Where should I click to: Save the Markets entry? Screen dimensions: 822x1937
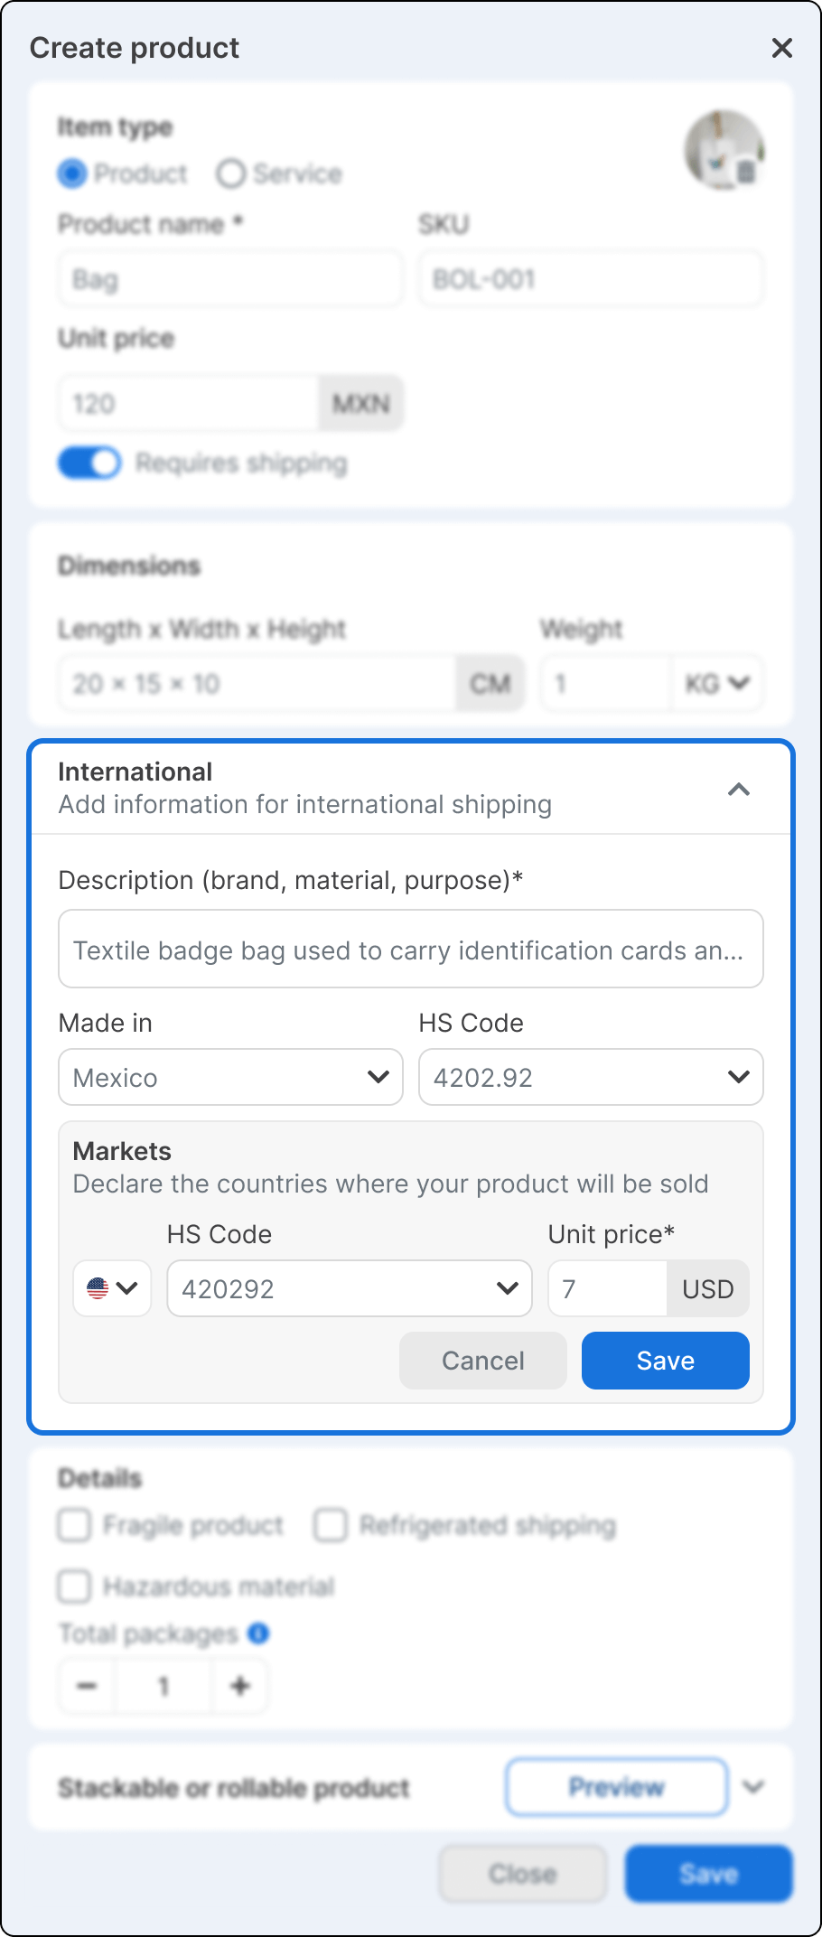(665, 1361)
